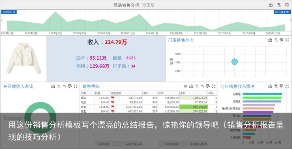
Task: Click the 2009年1月 start date marker
Action: point(9,12)
